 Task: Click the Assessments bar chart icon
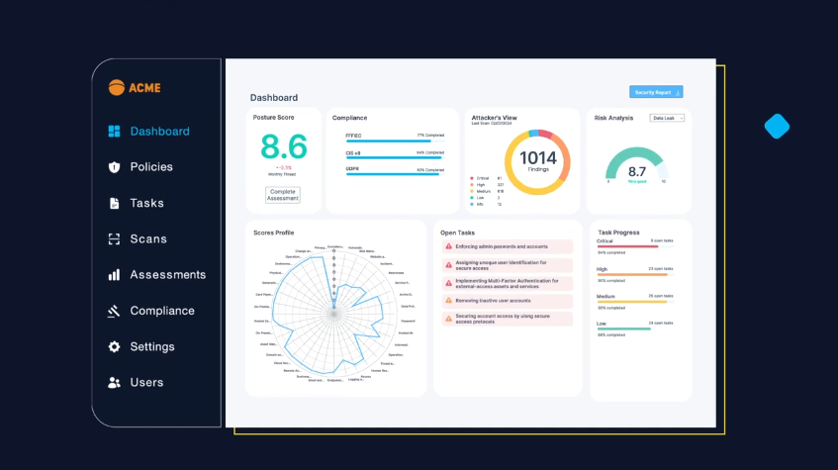[115, 275]
